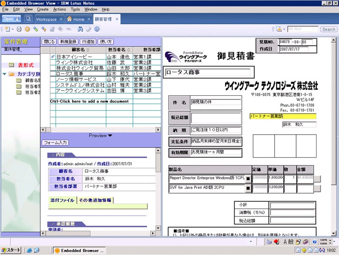Click down arrow of preview pane scrollbar
This screenshot has height=255, width=339.
[158, 228]
